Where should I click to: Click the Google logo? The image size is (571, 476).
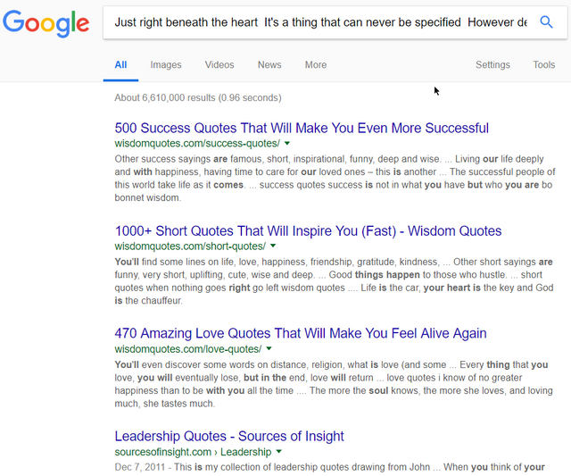coord(46,23)
